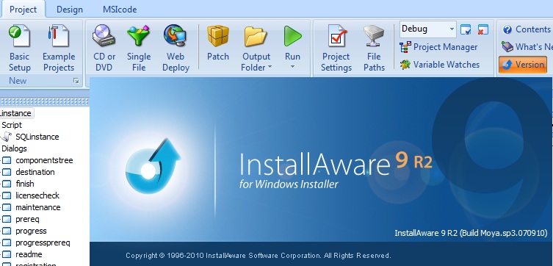Viewport: 553px width, 266px height.
Task: Click the Script node in the tree
Action: tap(12, 125)
